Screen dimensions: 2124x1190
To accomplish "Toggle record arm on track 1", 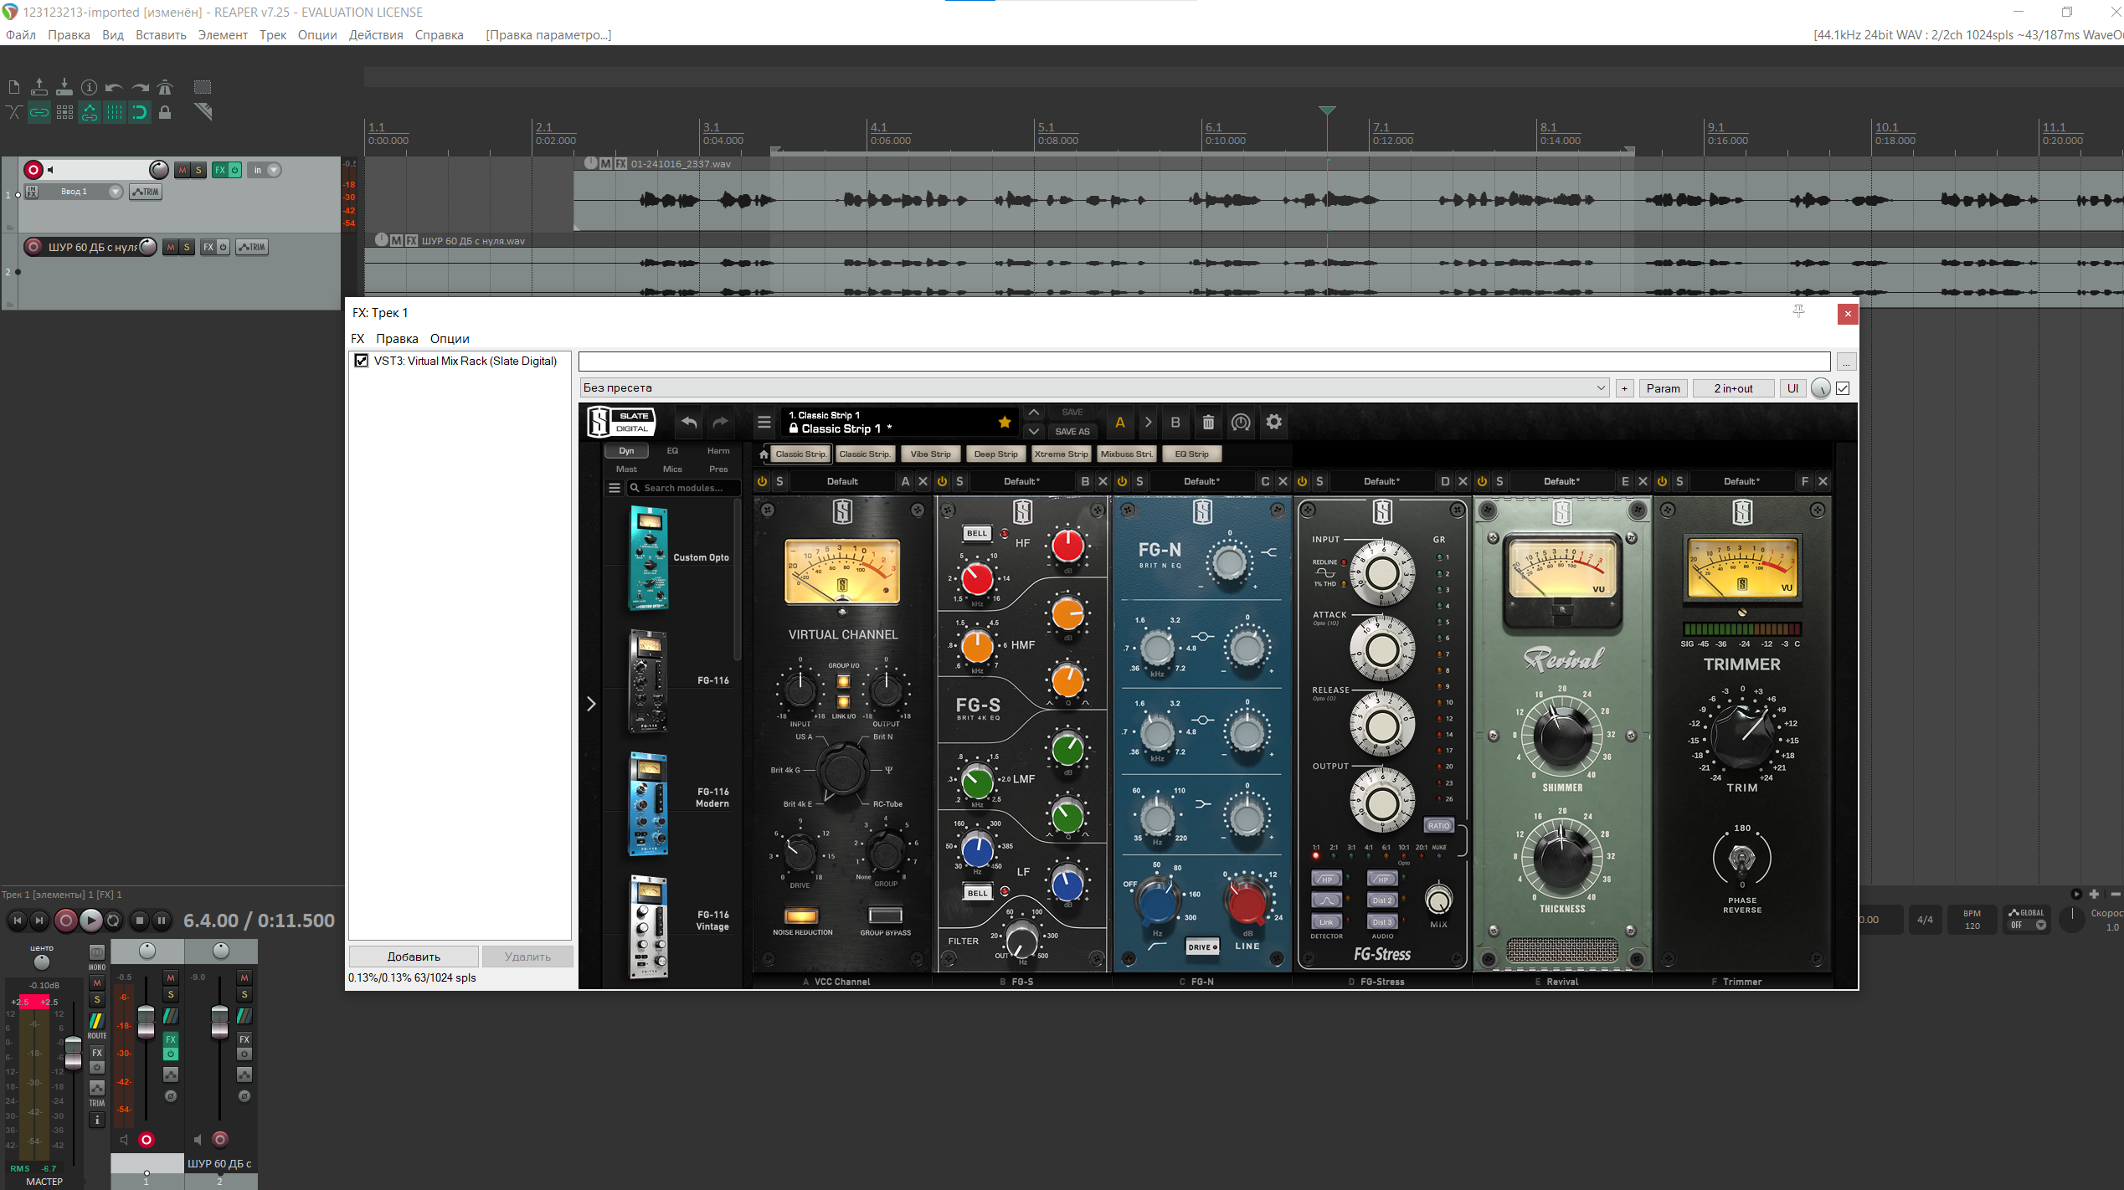I will pyautogui.click(x=33, y=170).
